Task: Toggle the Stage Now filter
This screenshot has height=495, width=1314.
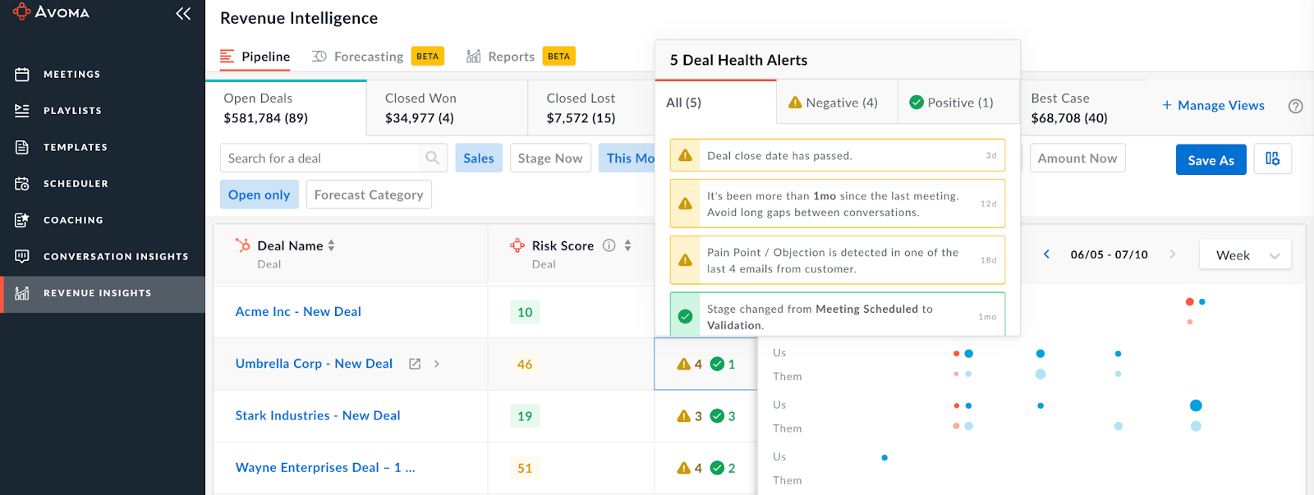Action: point(549,158)
